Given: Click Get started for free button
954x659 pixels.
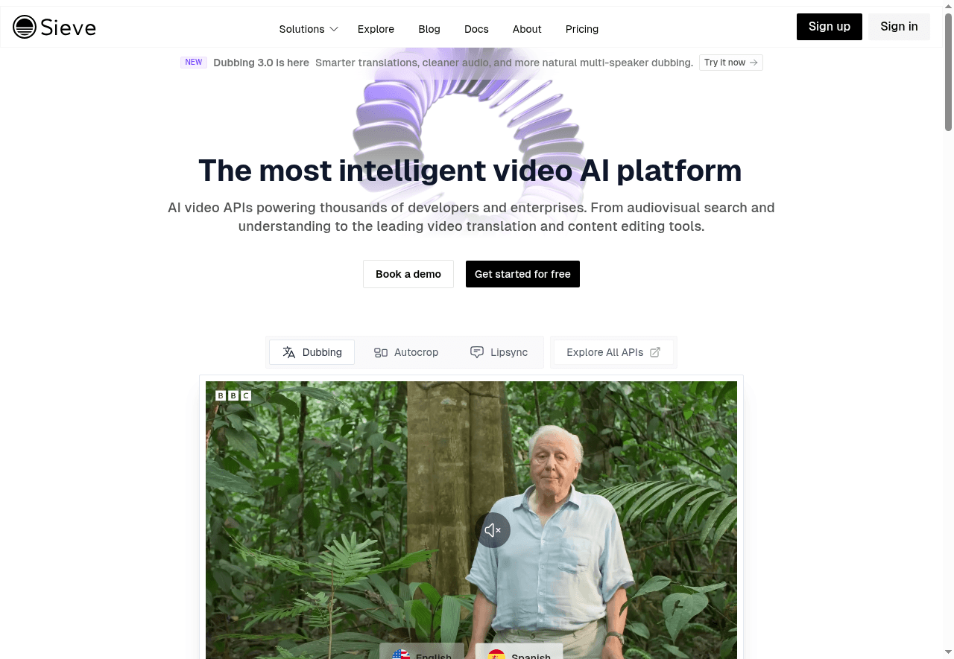Looking at the screenshot, I should pos(522,274).
